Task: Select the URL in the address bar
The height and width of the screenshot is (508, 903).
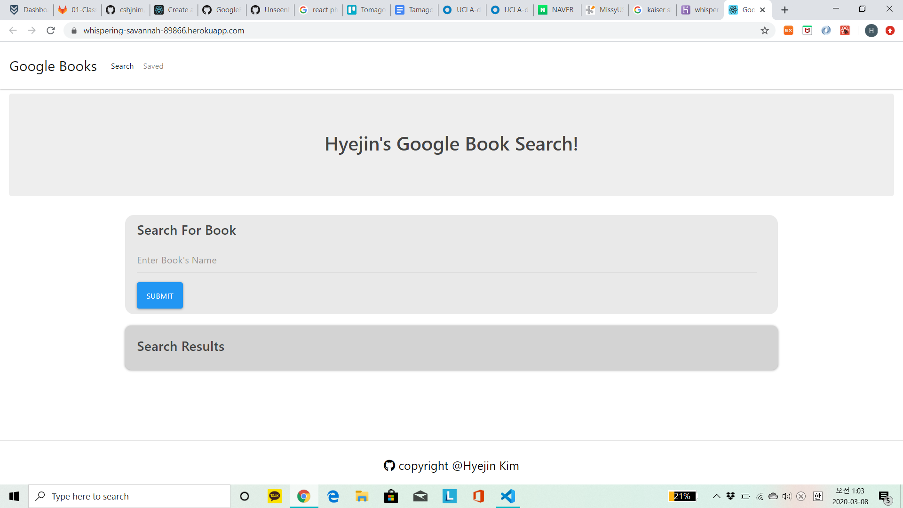Action: click(164, 31)
